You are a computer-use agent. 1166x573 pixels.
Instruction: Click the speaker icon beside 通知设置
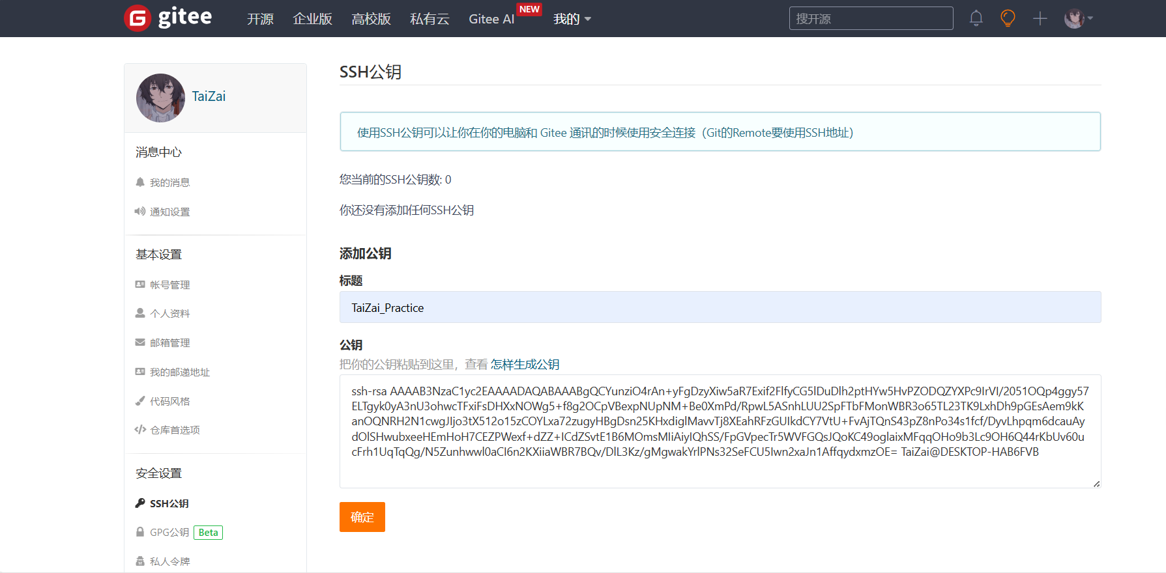click(x=140, y=211)
